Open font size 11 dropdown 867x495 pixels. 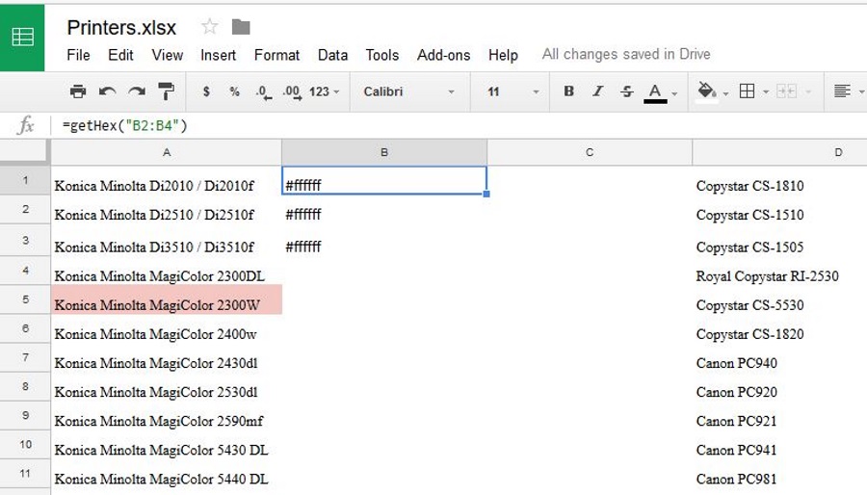coord(512,91)
